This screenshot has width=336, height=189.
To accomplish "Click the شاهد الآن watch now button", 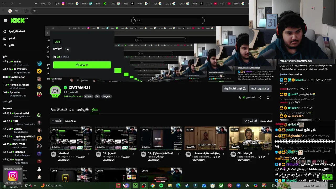I will 82,65.
